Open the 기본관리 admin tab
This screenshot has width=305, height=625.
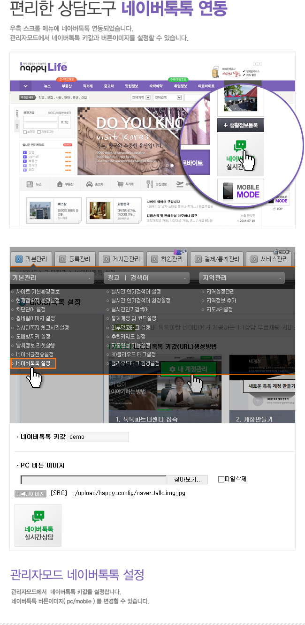(30, 259)
